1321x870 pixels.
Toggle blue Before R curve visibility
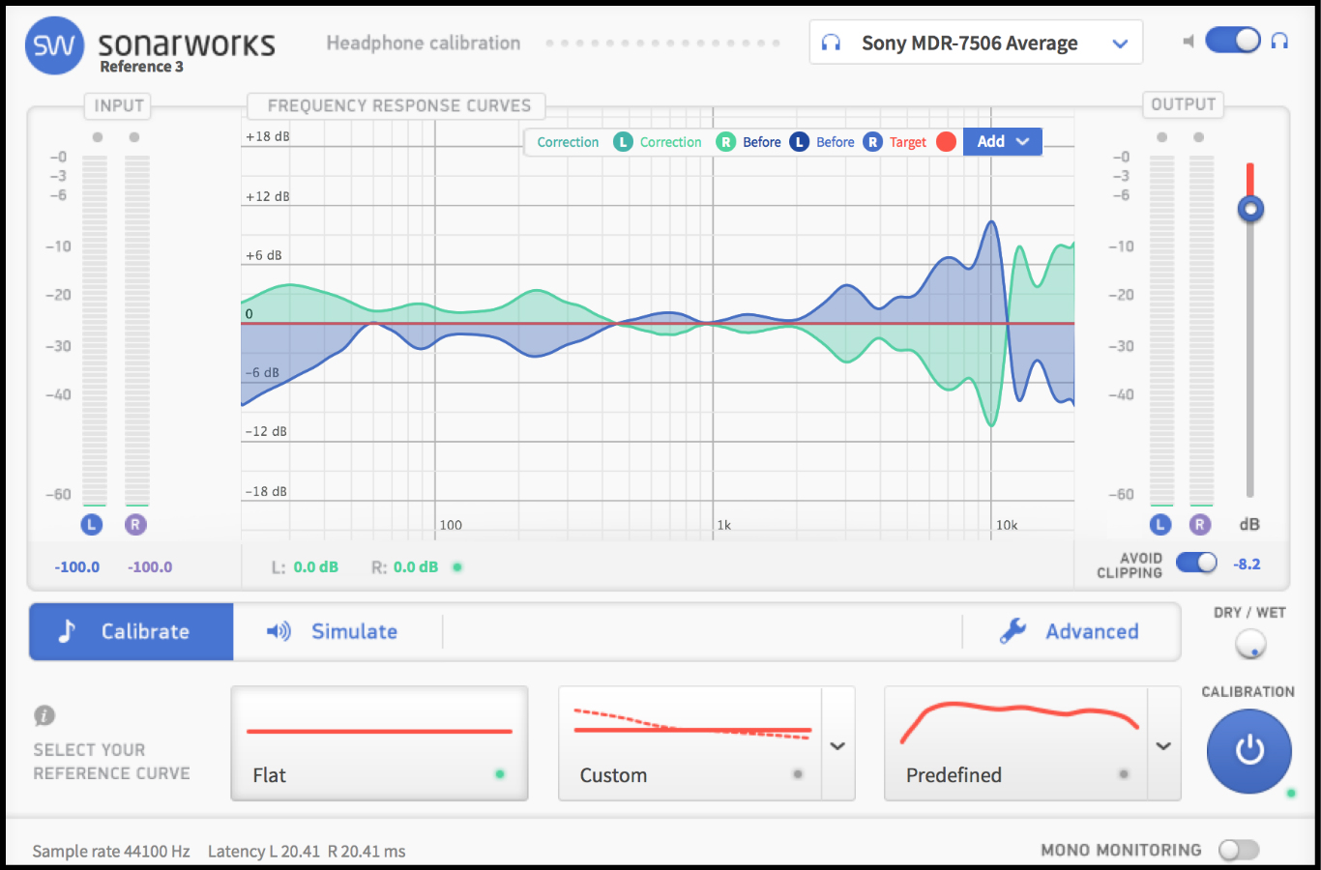coord(872,142)
